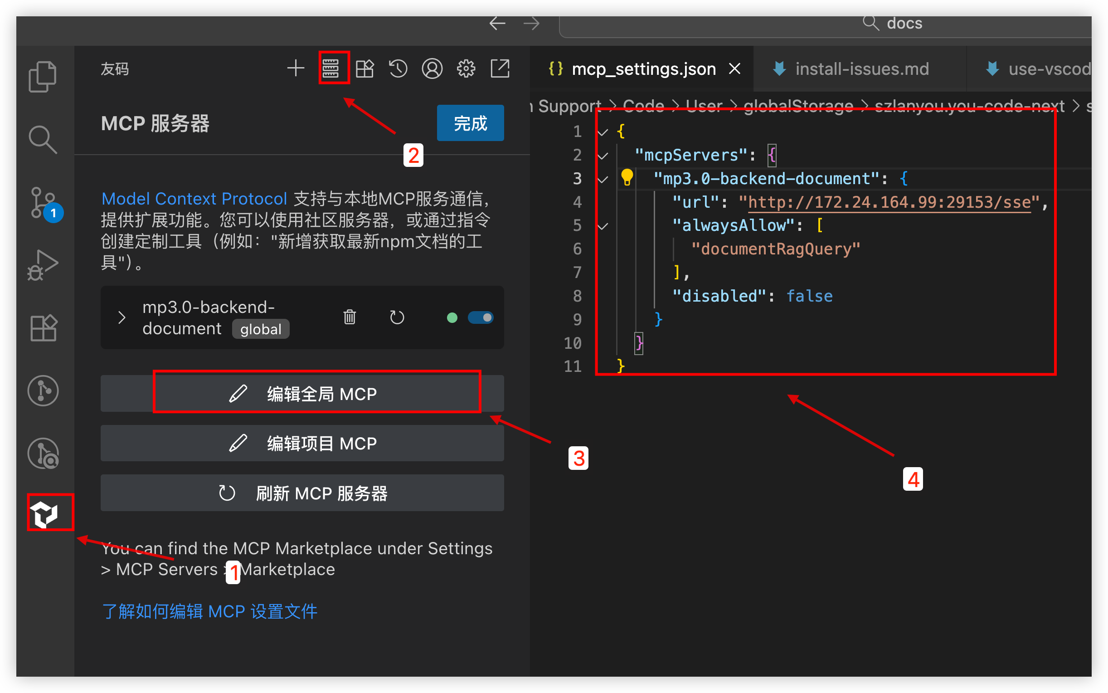Open the Model Context Protocol link
1108x693 pixels.
(194, 199)
